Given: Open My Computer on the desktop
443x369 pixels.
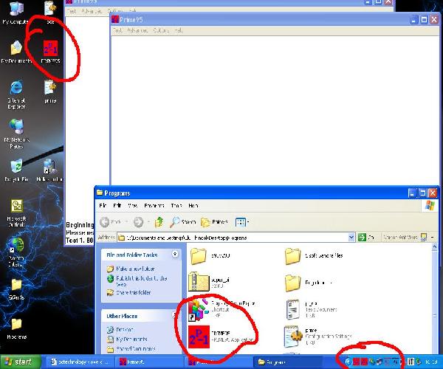Looking at the screenshot, I should click(16, 12).
